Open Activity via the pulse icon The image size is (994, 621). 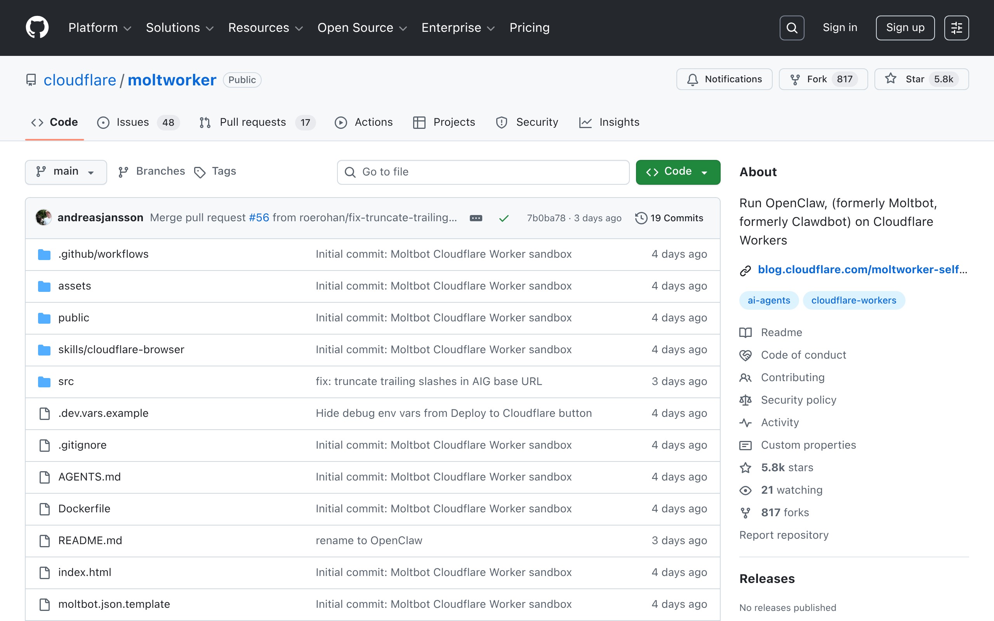click(x=779, y=422)
